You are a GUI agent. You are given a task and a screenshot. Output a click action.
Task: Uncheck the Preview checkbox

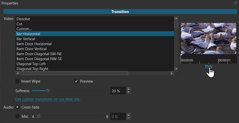point(76,81)
